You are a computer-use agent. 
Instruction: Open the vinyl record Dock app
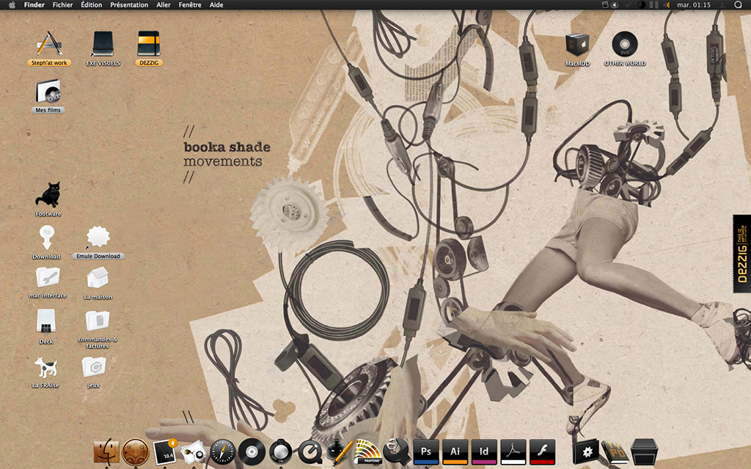coord(252,451)
